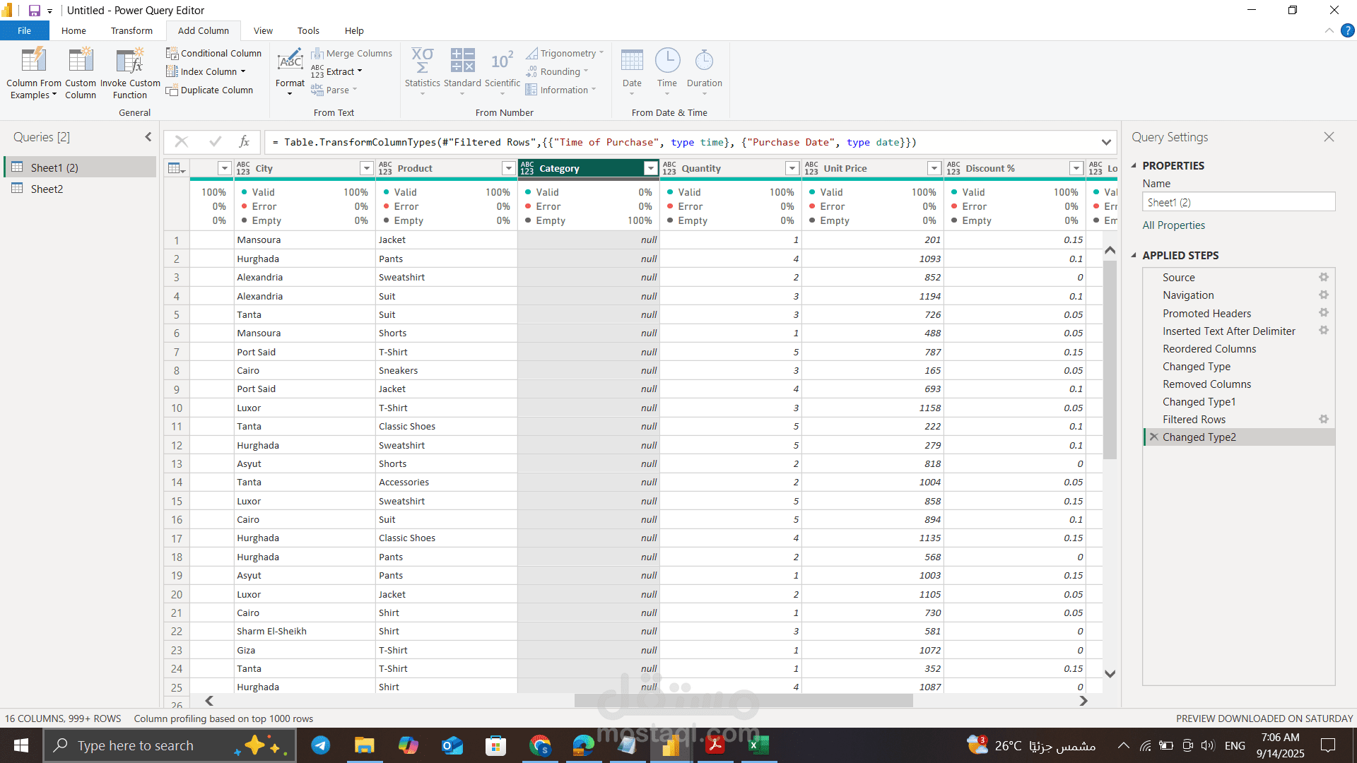
Task: Click Column From Examples icon
Action: 33,61
